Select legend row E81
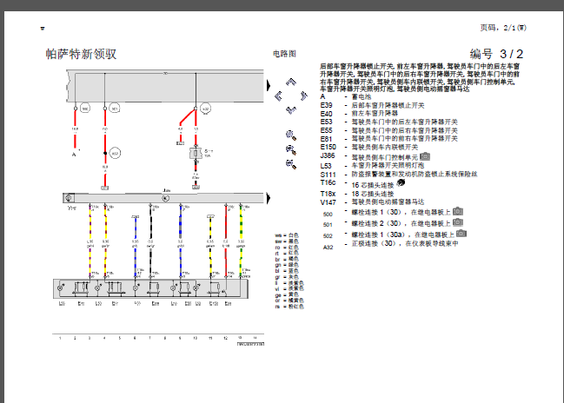 [x=388, y=139]
